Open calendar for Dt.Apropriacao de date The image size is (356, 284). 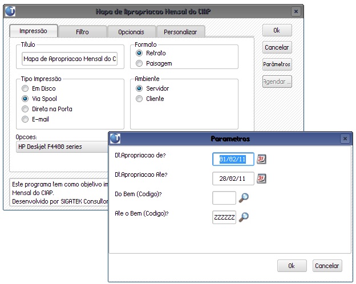point(262,159)
